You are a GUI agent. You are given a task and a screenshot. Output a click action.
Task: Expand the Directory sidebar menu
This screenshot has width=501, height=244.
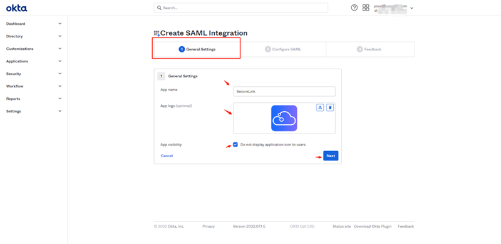[x=34, y=36]
